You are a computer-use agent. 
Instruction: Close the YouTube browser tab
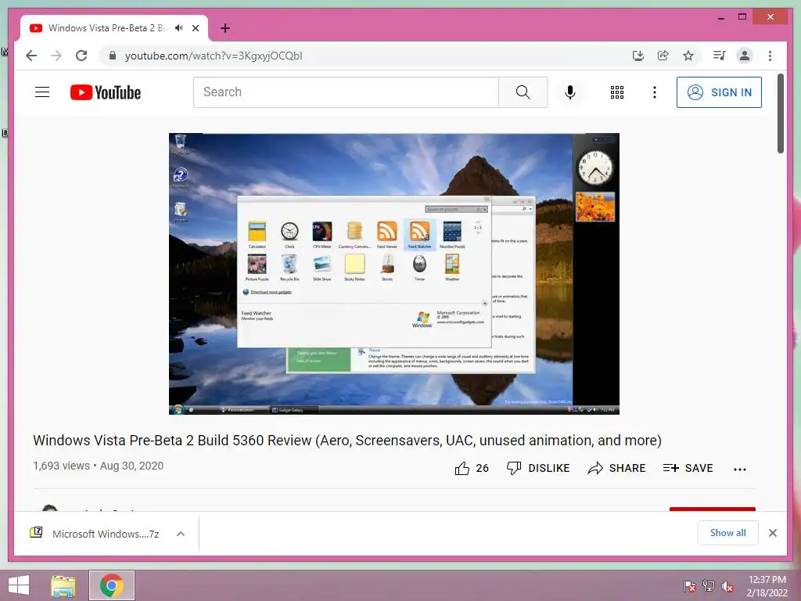pyautogui.click(x=196, y=28)
